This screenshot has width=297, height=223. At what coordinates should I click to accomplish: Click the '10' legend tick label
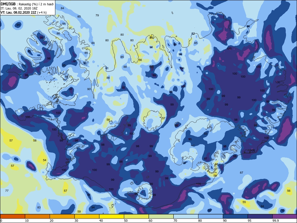[27, 221]
